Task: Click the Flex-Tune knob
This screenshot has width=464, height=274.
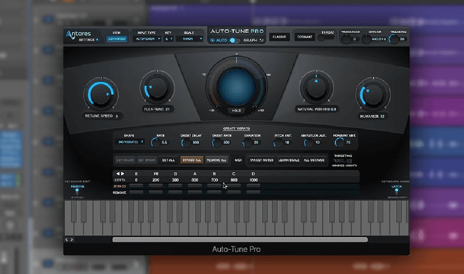Action: (x=157, y=88)
